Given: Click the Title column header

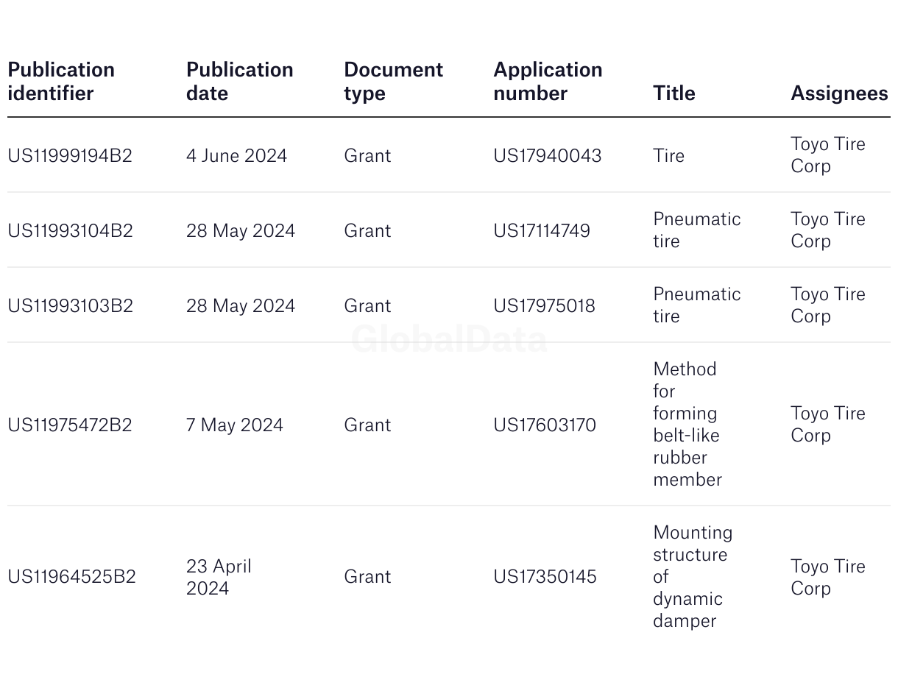Looking at the screenshot, I should tap(674, 93).
